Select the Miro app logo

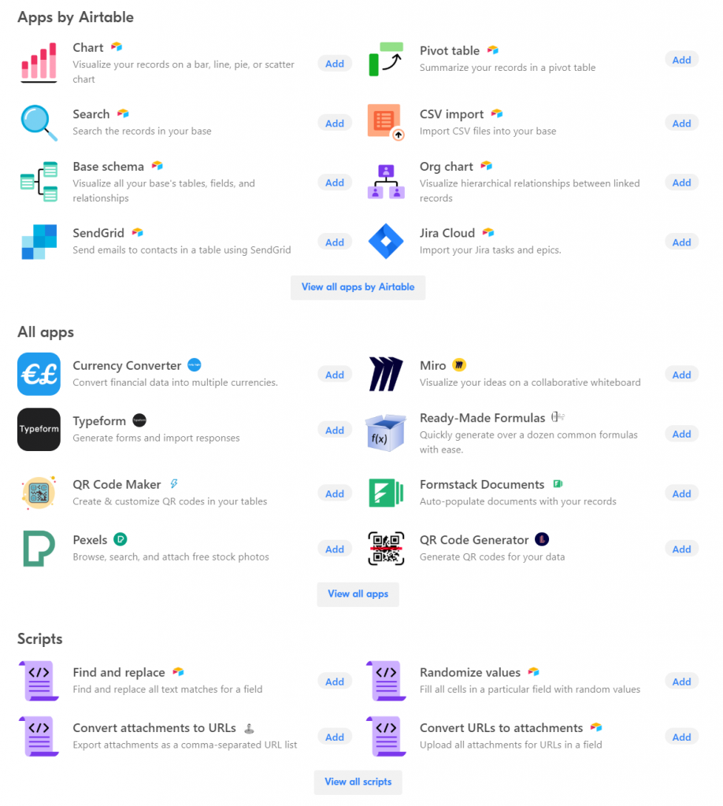pyautogui.click(x=386, y=374)
